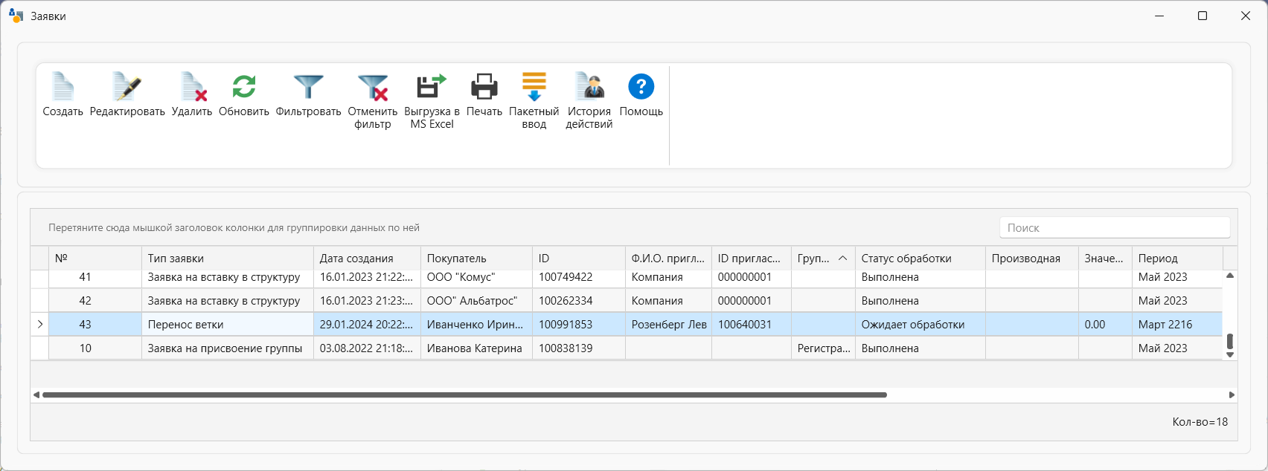
Task: Select buyer ООО "Комус" cell
Action: point(477,278)
